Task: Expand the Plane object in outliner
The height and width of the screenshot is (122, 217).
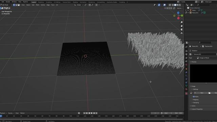Action: 188,10
